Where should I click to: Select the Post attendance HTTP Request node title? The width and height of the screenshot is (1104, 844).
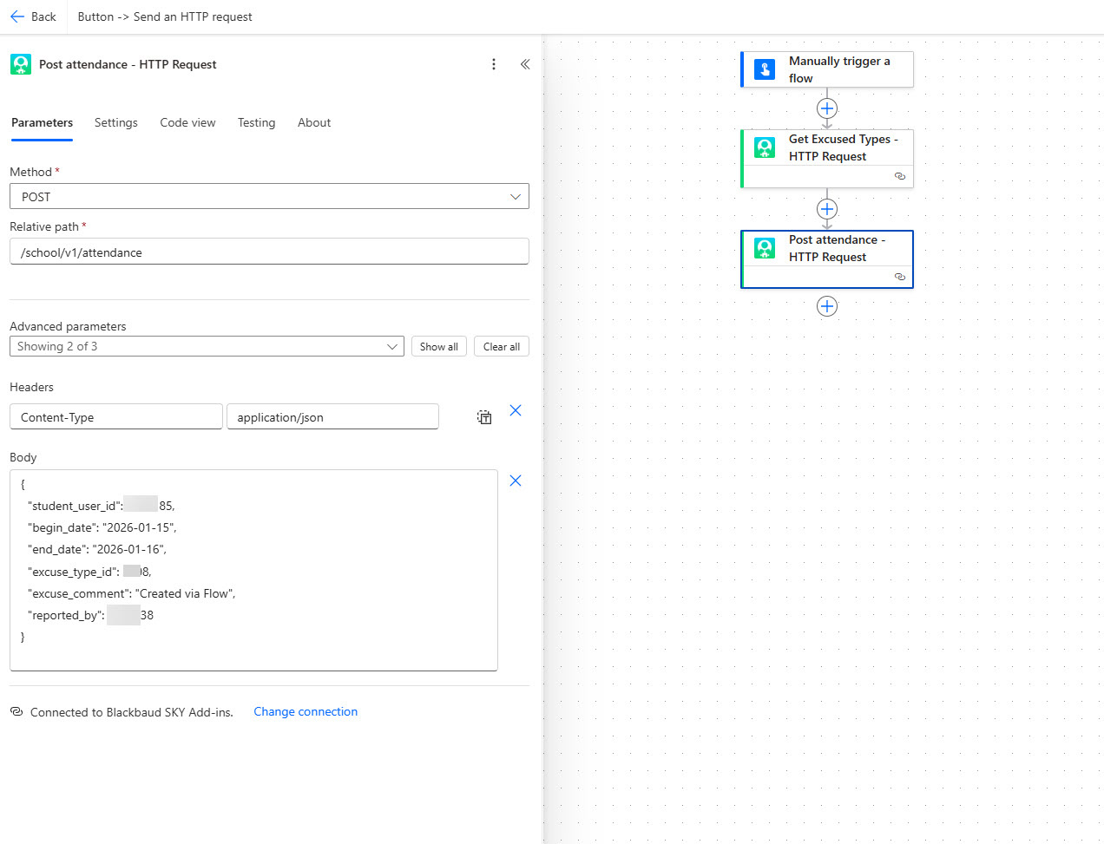click(x=837, y=248)
